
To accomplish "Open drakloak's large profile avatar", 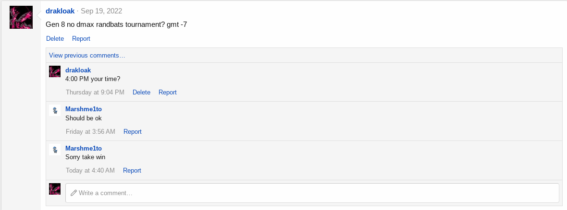I will coord(21,17).
